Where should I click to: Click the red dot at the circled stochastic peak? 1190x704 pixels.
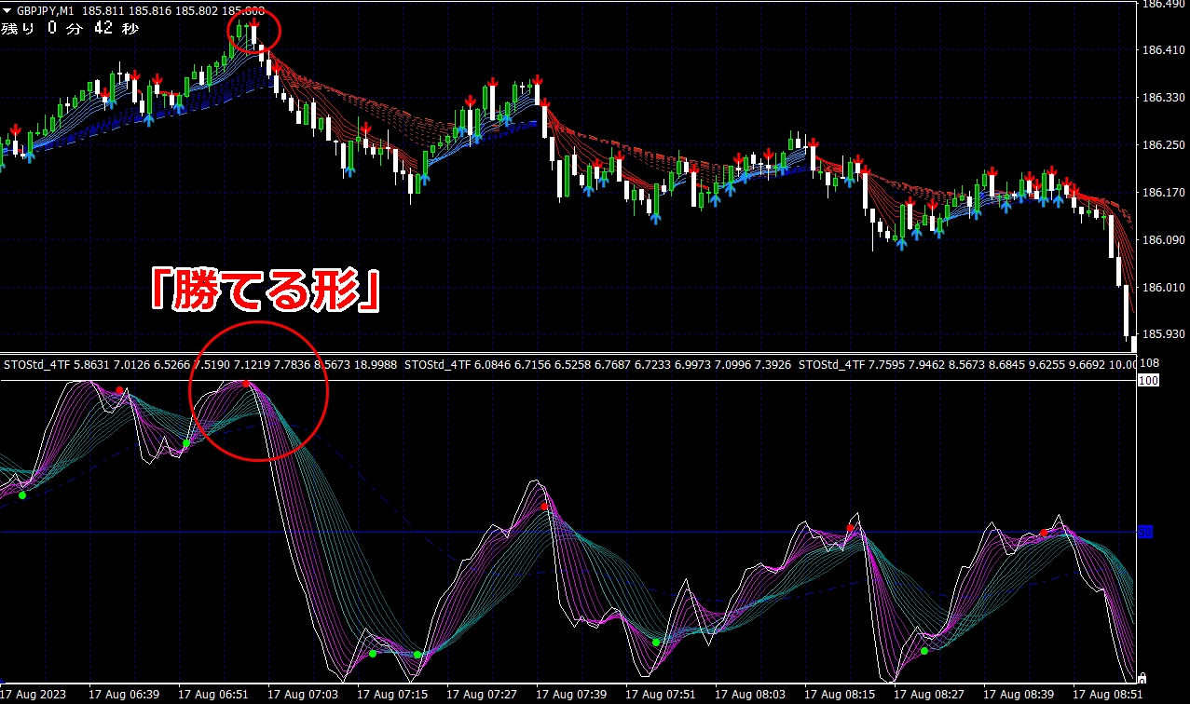[x=246, y=384]
